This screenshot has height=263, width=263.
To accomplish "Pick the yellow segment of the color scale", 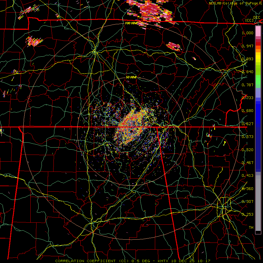I will click(x=258, y=58).
